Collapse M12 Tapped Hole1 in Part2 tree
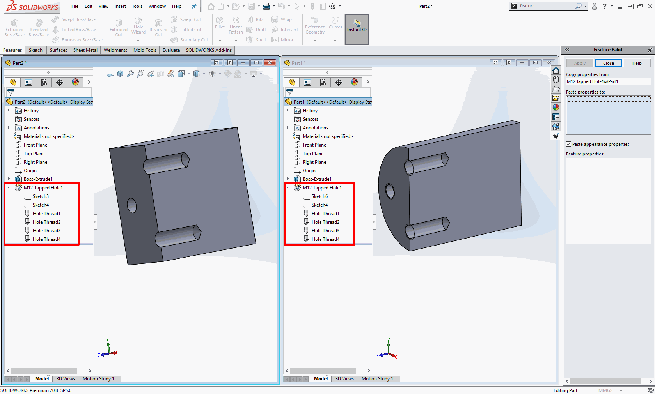This screenshot has width=655, height=394. tap(9, 187)
